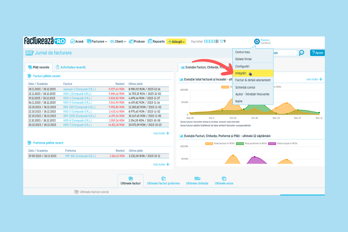The width and height of the screenshot is (348, 232).
Task: Expand the Clienți dropdown menu
Action: point(118,41)
